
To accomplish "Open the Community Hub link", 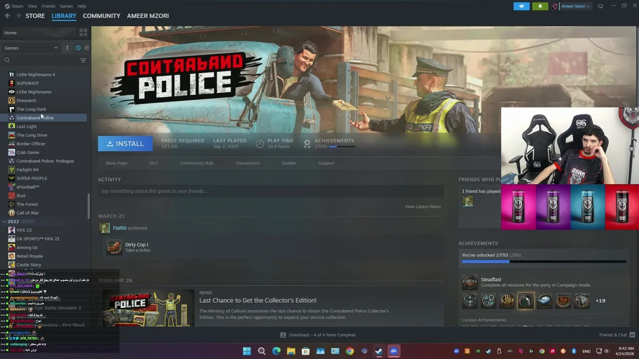I will point(197,163).
